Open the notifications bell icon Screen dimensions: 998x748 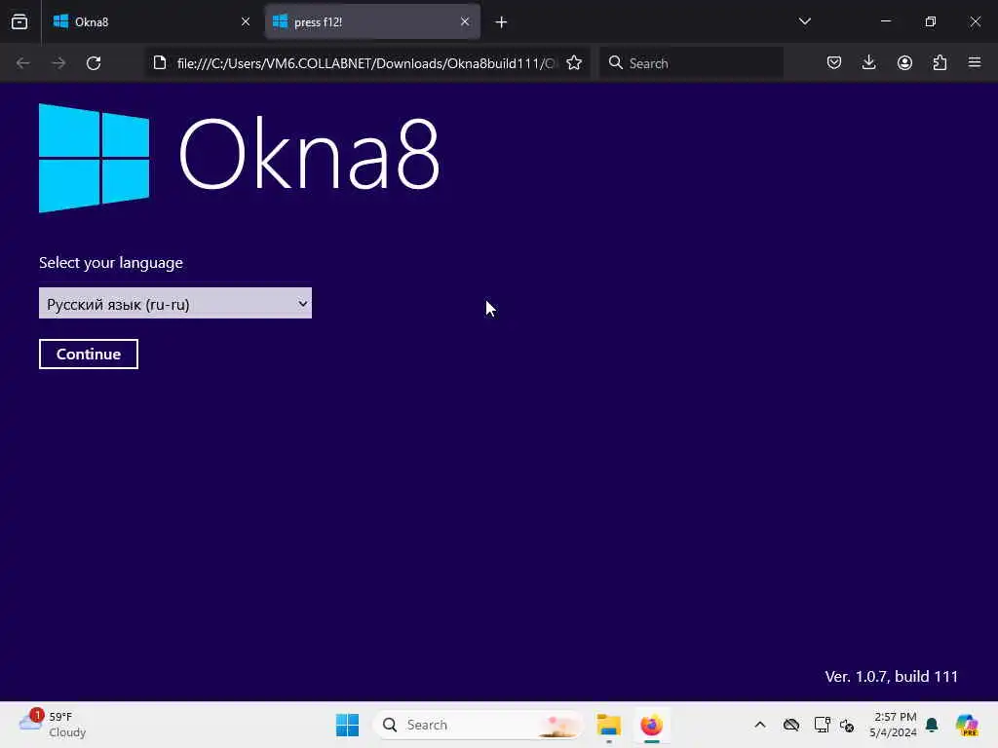(932, 725)
